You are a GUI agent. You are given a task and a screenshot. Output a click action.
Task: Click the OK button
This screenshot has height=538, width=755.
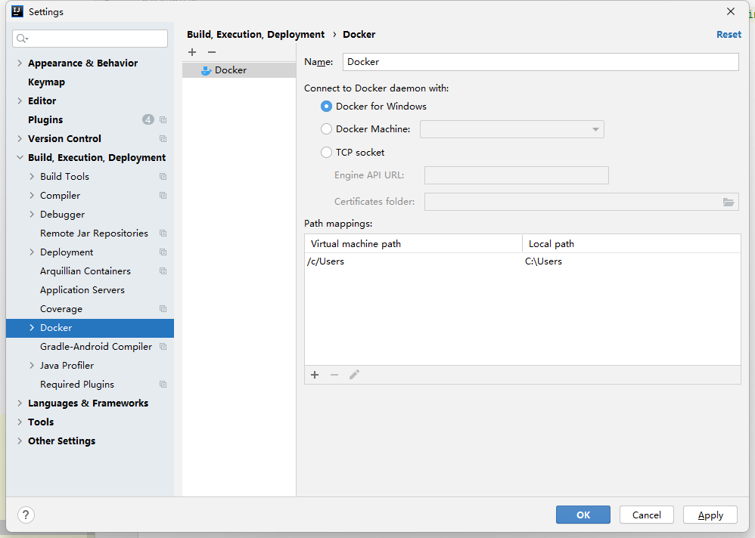tap(583, 515)
